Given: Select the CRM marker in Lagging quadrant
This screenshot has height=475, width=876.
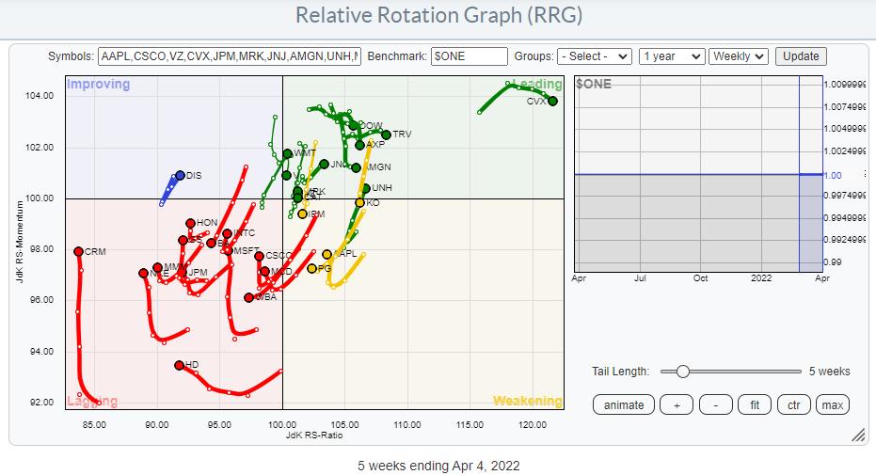Looking at the screenshot, I should point(78,251).
